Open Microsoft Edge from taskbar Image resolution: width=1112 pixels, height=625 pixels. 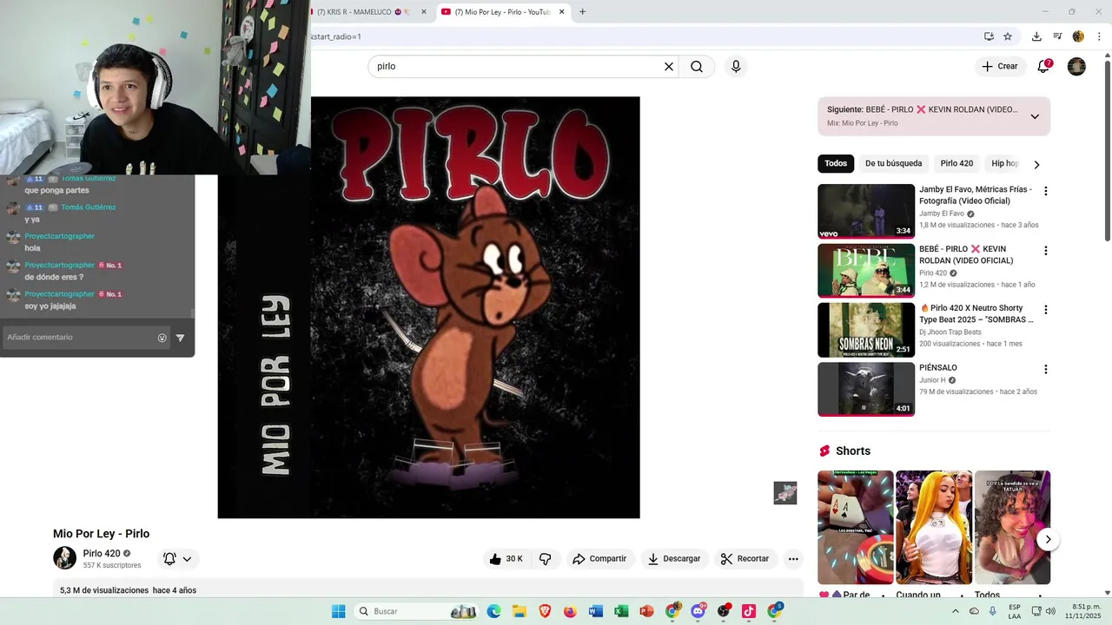(494, 611)
